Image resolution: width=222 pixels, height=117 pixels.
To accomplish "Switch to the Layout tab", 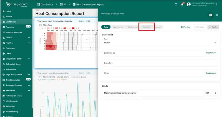I will (158, 27).
